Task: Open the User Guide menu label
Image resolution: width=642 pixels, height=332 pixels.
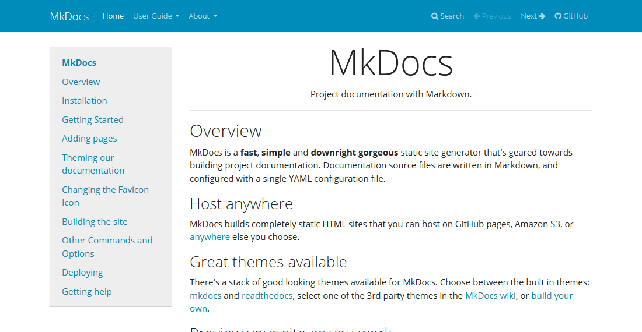Action: [x=152, y=16]
